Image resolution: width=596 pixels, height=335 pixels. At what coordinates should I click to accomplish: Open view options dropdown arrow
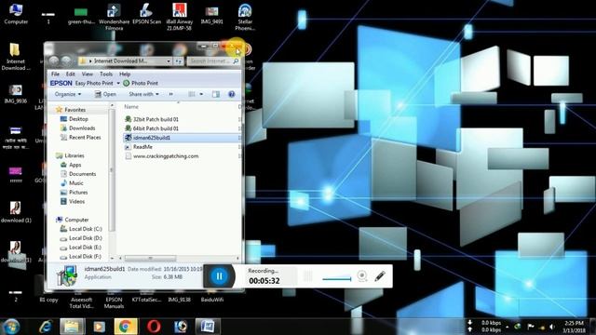pos(201,94)
